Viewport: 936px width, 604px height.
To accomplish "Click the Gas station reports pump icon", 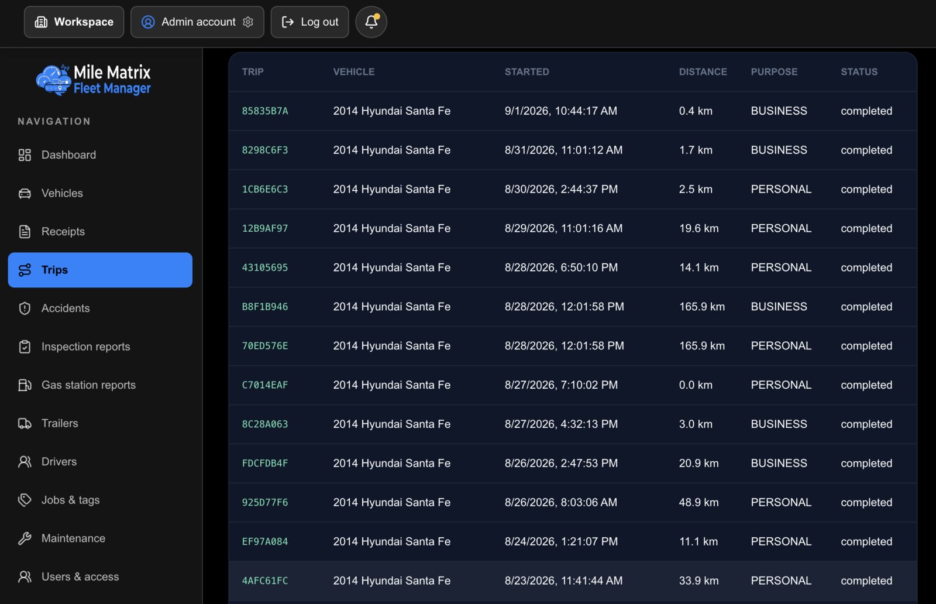I will tap(25, 385).
